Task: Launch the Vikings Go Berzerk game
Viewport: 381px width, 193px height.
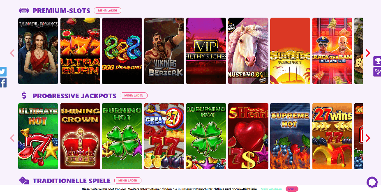Action: 164,51
